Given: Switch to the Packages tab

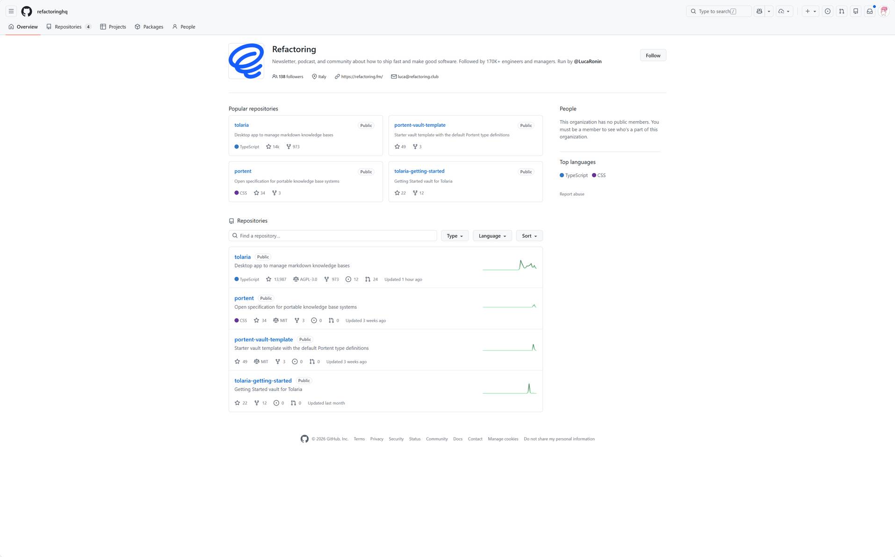Looking at the screenshot, I should [x=149, y=27].
